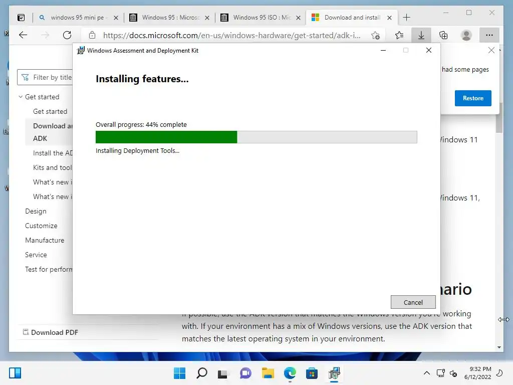The image size is (513, 385).
Task: Open a new browser tab
Action: point(406,18)
